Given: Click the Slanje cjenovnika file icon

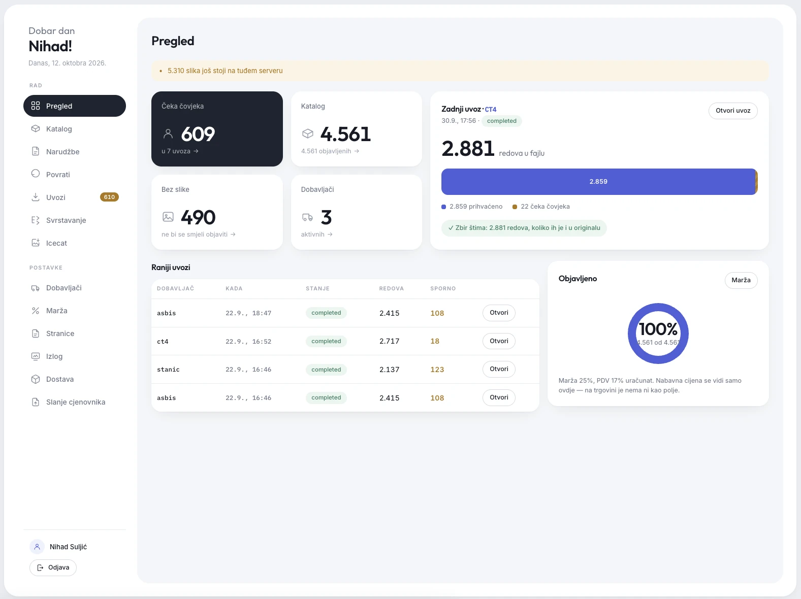Looking at the screenshot, I should point(36,402).
